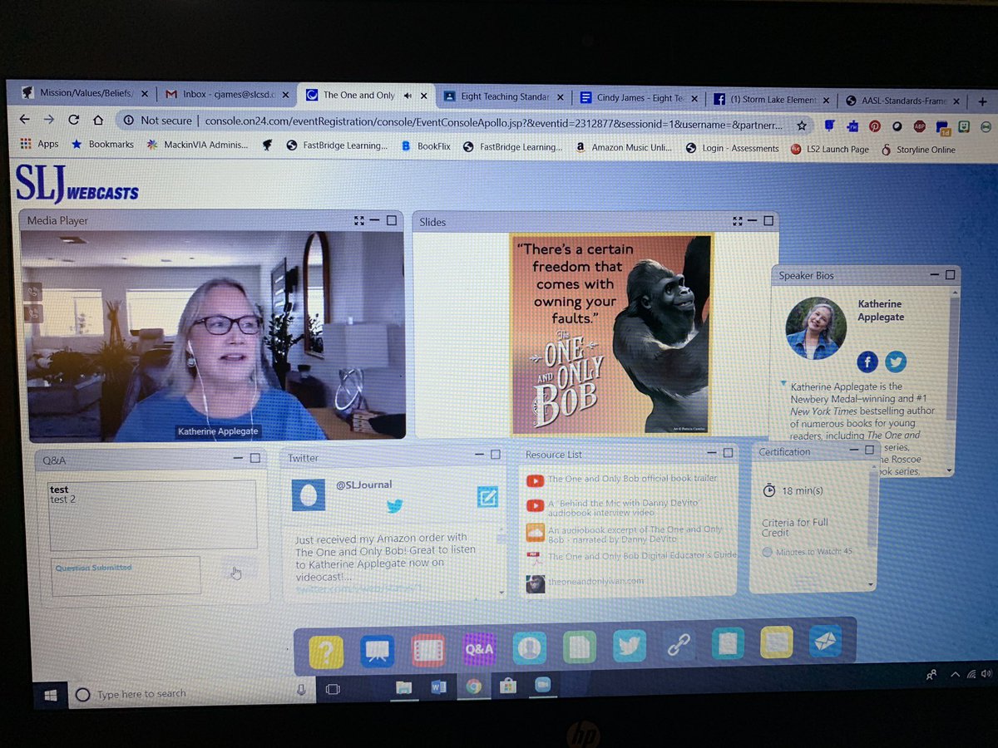The image size is (998, 748).
Task: Switch to the Eight Teaching Standards tab
Action: pyautogui.click(x=503, y=96)
